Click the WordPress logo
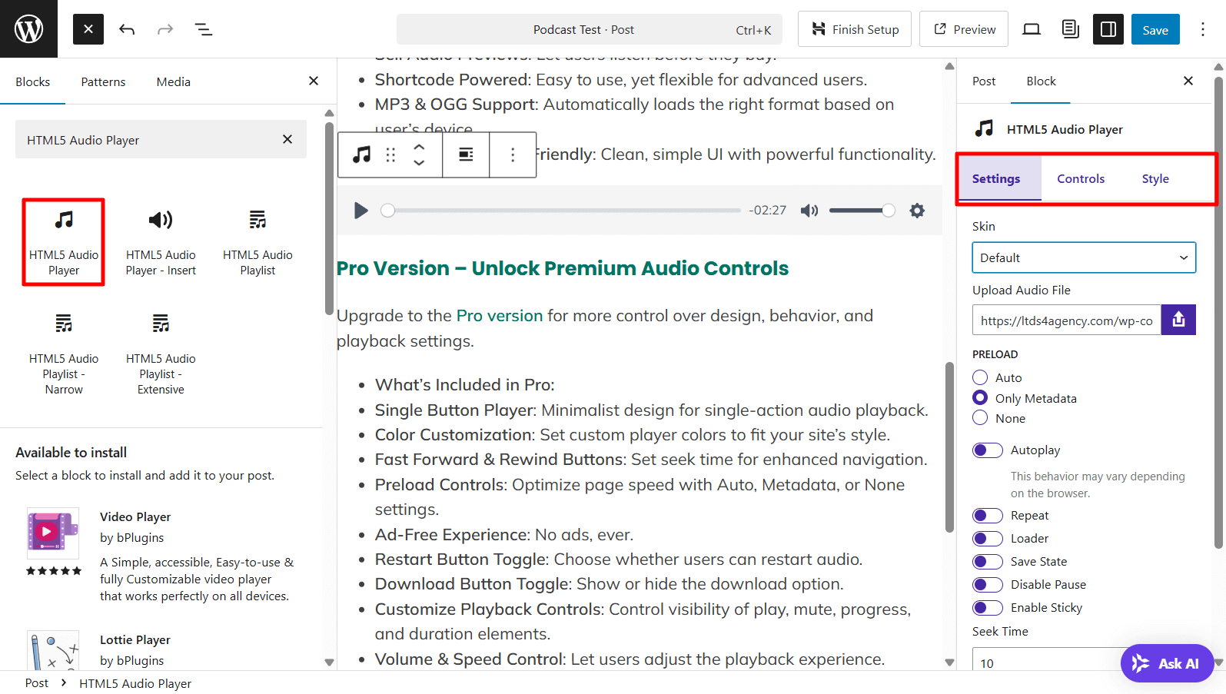1226x694 pixels. (28, 28)
